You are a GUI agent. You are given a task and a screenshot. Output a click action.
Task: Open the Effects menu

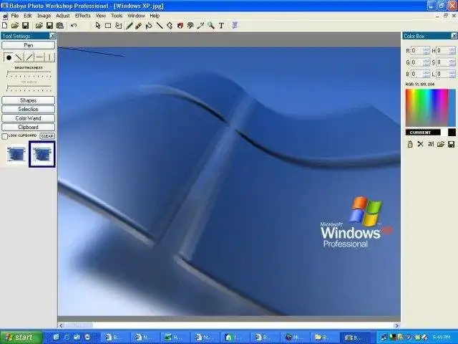[83, 16]
